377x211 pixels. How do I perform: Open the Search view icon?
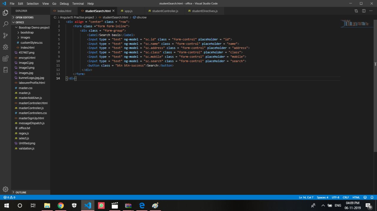point(5,24)
